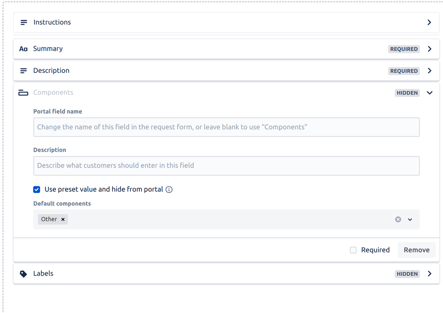Uncheck Use preset value and hide from portal
Screen dimensions: 443x313
(x=36, y=189)
